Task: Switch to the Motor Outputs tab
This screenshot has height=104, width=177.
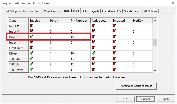Action: click(x=52, y=11)
